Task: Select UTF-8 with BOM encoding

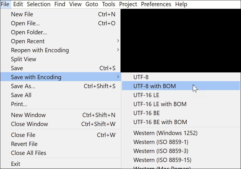Action: tap(155, 86)
